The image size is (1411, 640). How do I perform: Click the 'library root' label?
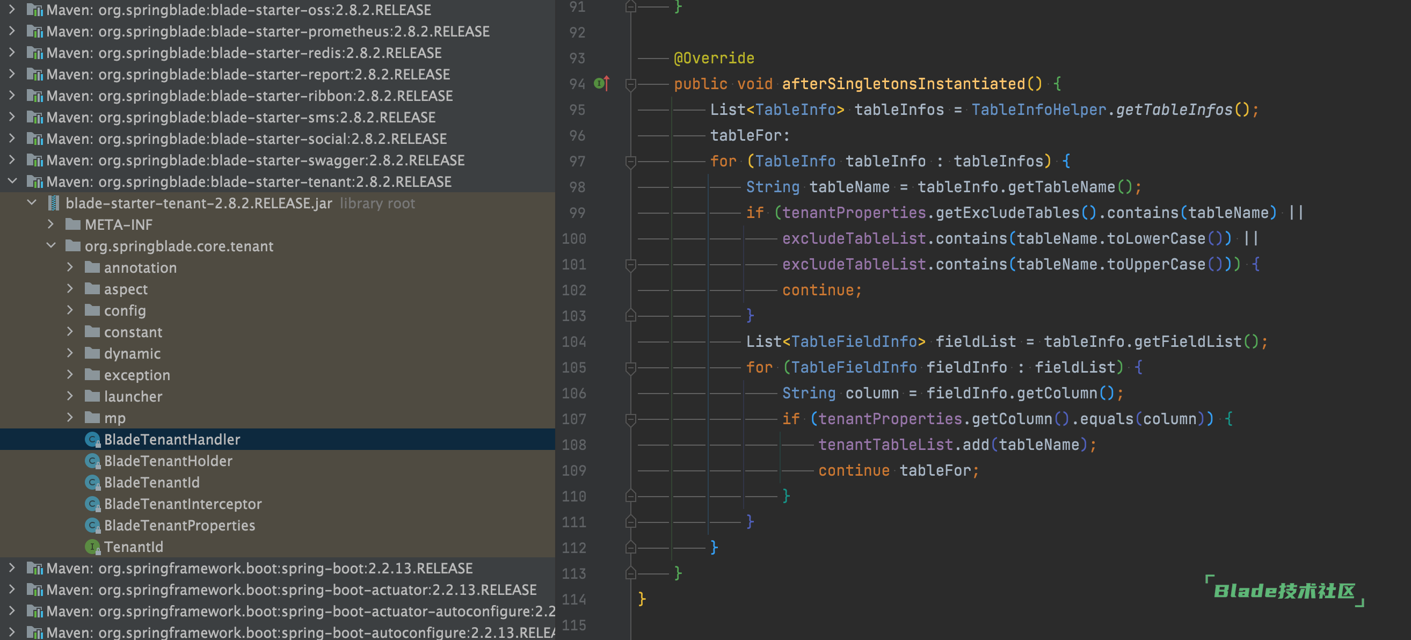[x=377, y=203]
